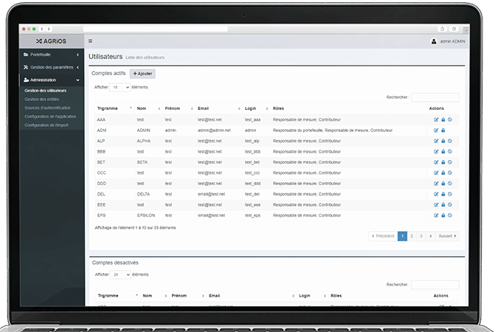Edit user EPS with pencil icon
498x332 pixels.
tap(436, 215)
